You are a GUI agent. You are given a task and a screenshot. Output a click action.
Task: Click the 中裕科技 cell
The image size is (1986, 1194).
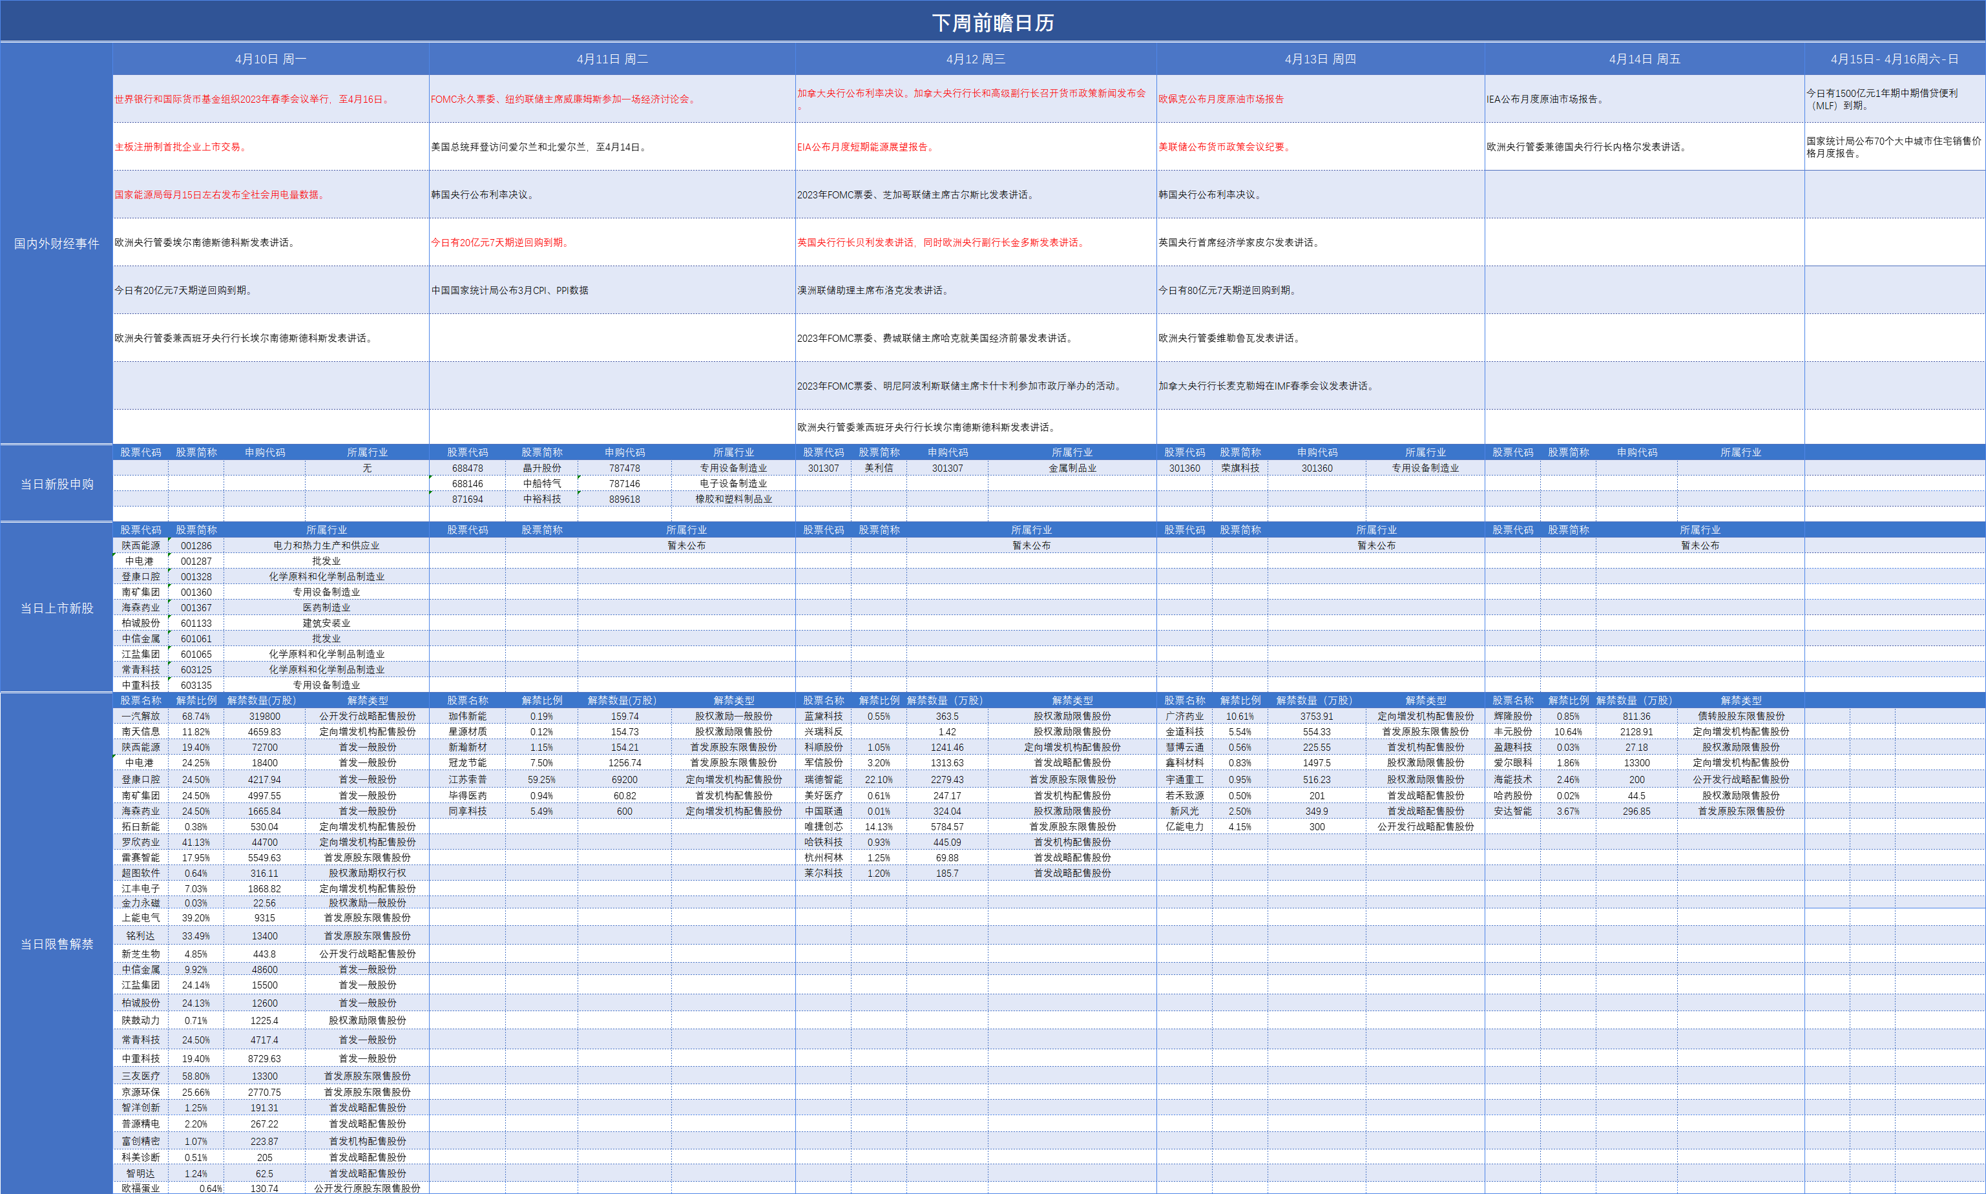tap(541, 499)
